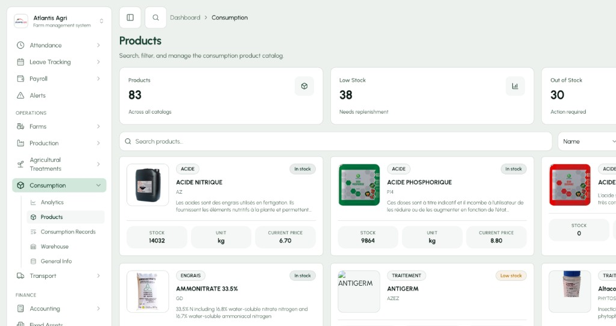Click the Alerts warning triangle icon
The width and height of the screenshot is (616, 326).
click(20, 95)
